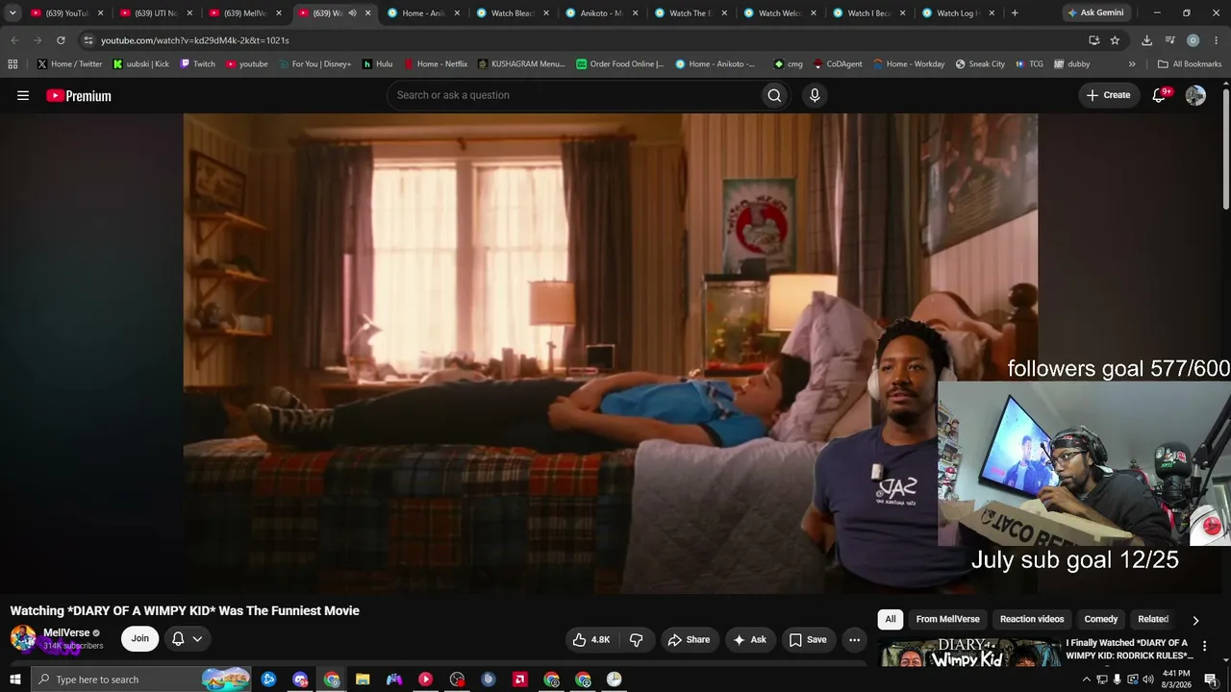This screenshot has width=1231, height=692.
Task: Click the Ask button under the video
Action: pos(749,639)
